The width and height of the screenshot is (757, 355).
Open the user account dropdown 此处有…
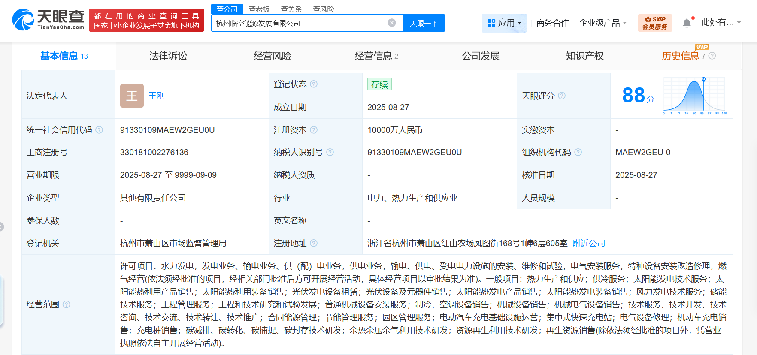[721, 23]
